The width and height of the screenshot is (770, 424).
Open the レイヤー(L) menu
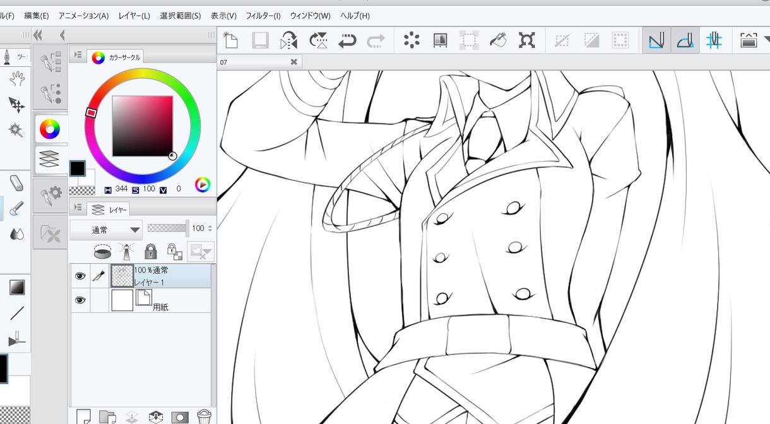coord(133,15)
